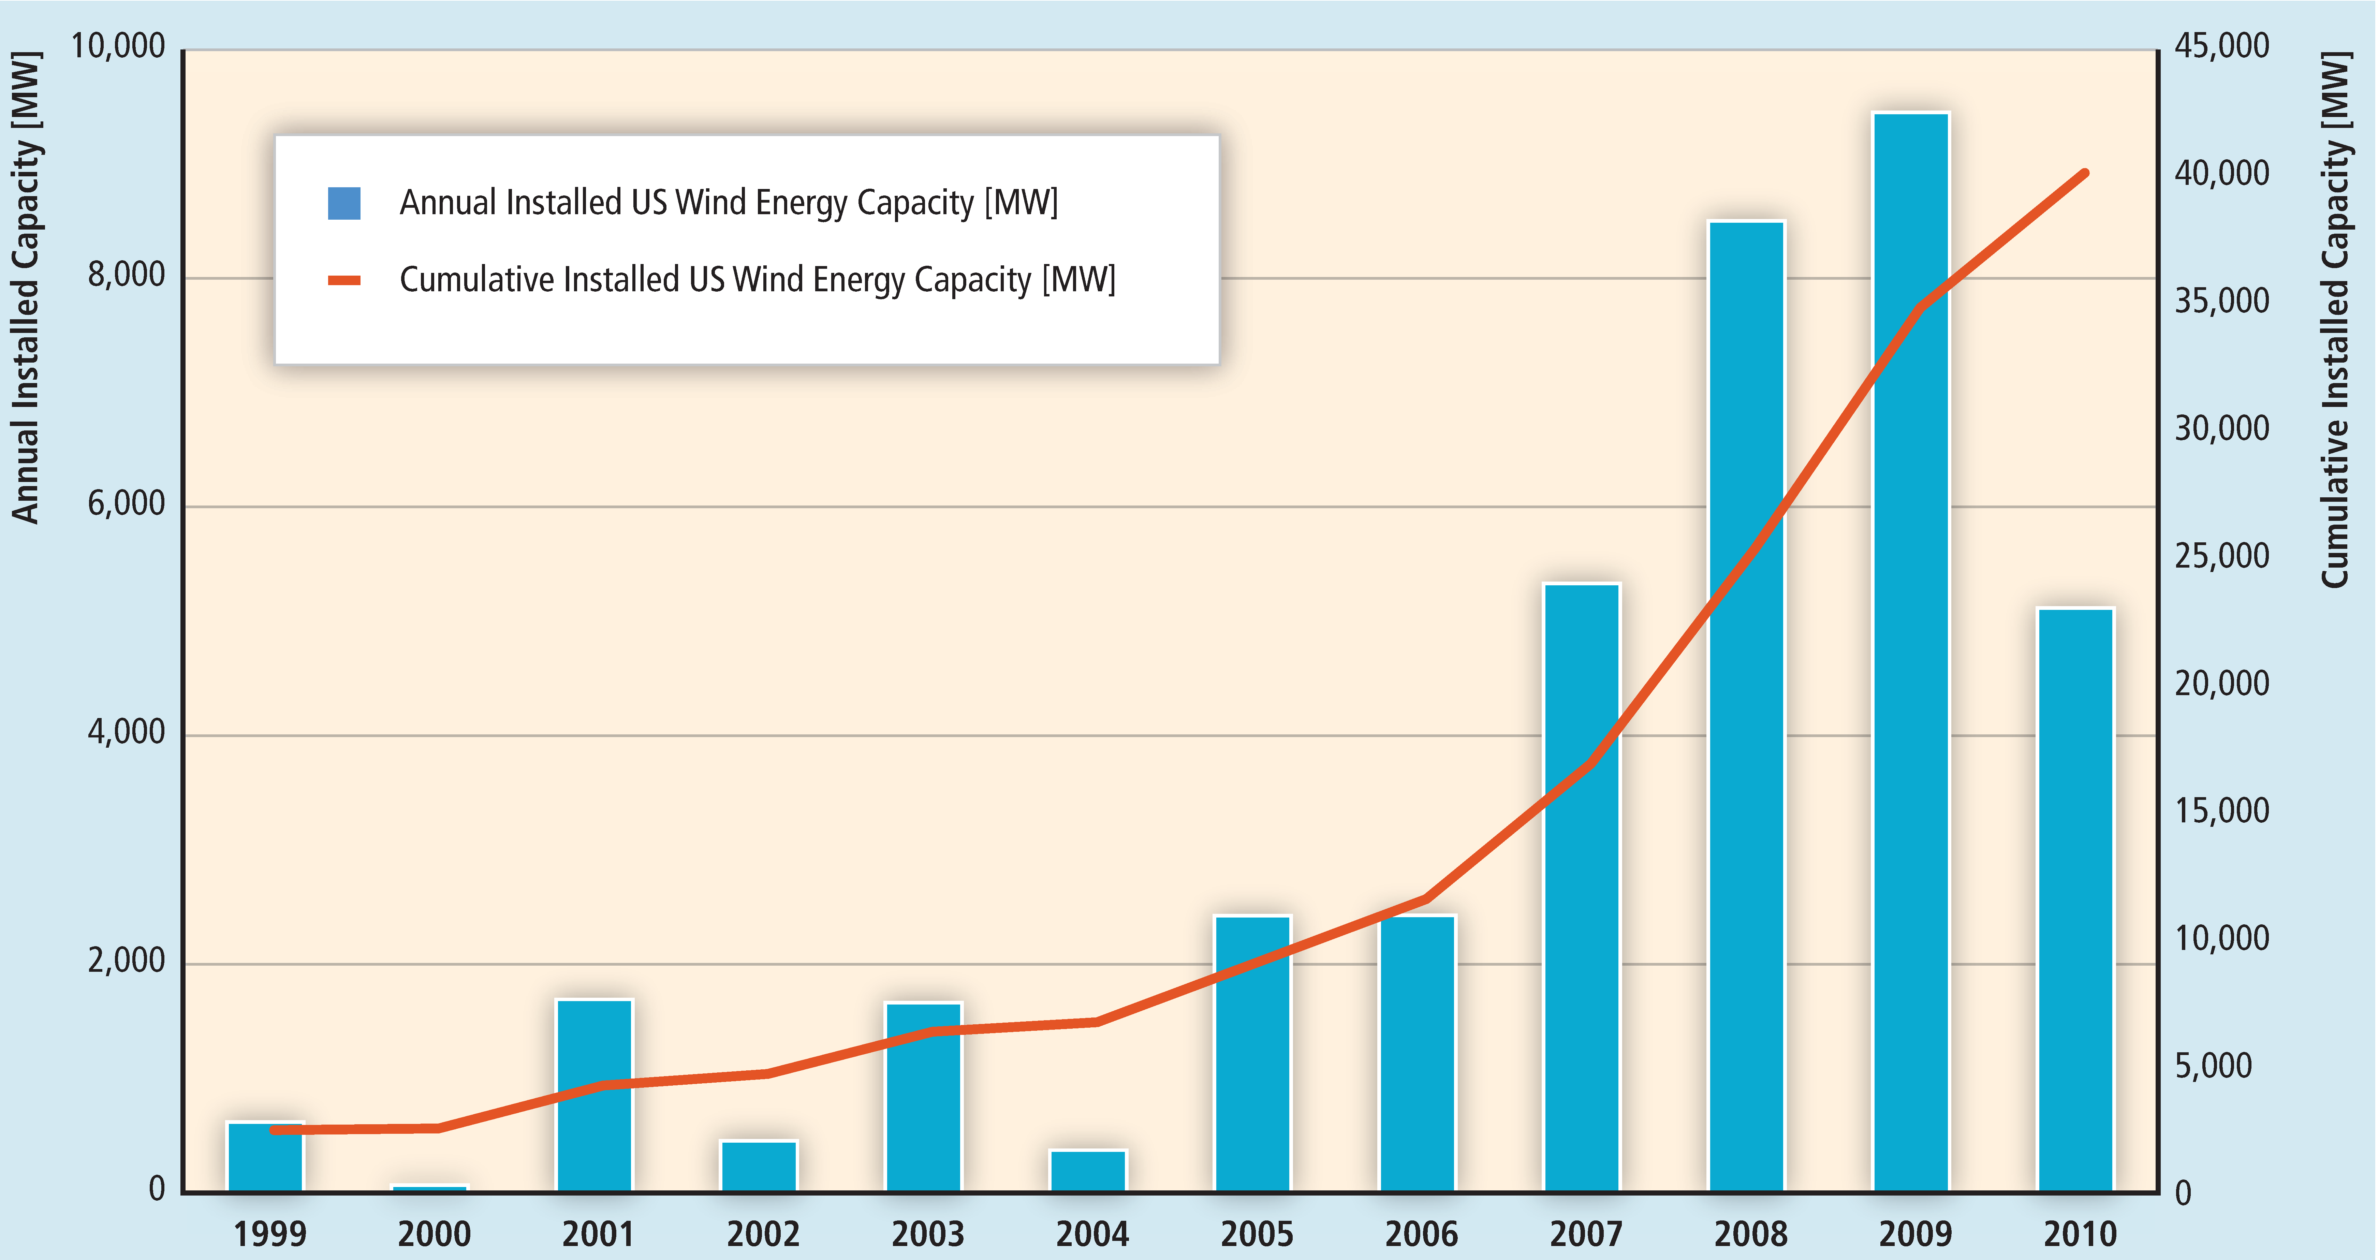Screen dimensions: 2378x1260
Task: Select the 2004 annual capacity bar
Action: tap(1088, 1170)
